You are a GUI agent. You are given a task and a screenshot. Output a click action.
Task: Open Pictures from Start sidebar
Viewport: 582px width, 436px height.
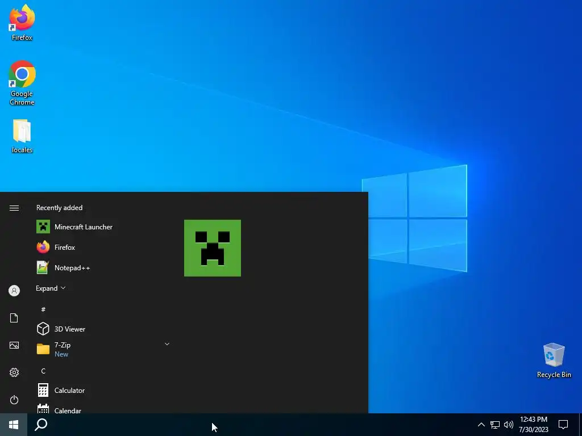tap(14, 345)
